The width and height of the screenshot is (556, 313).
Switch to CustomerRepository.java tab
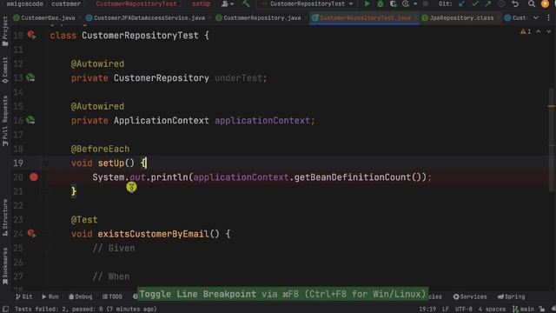[259, 17]
